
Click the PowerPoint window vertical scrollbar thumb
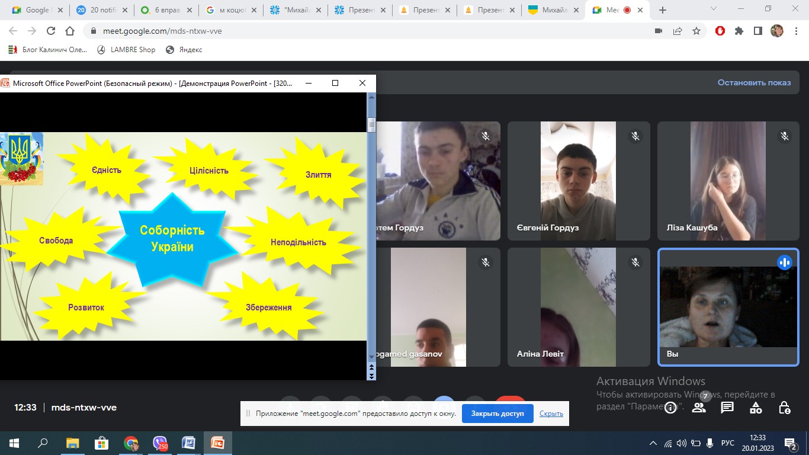372,124
